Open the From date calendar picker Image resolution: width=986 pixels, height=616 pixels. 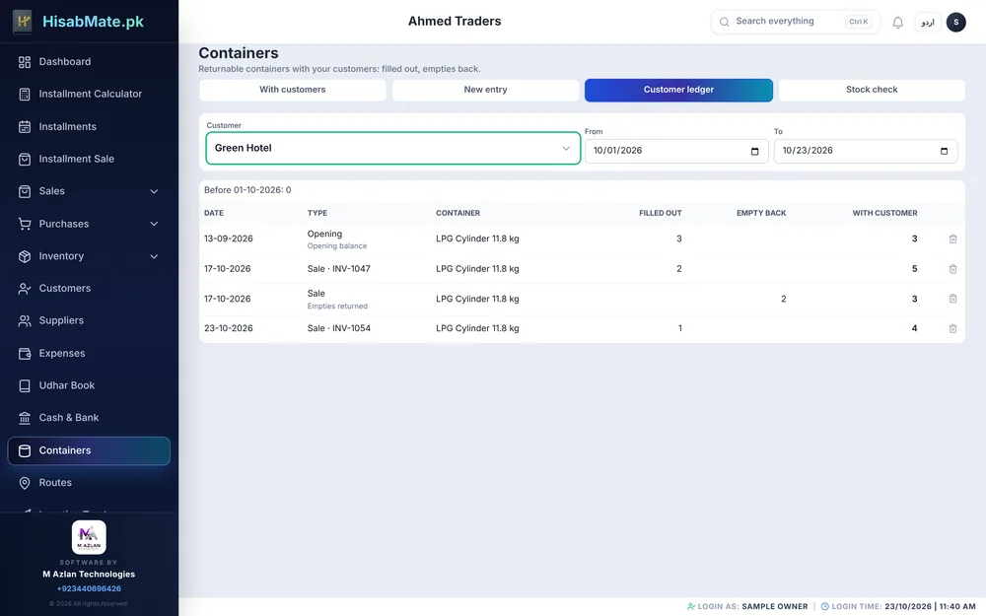pos(754,151)
